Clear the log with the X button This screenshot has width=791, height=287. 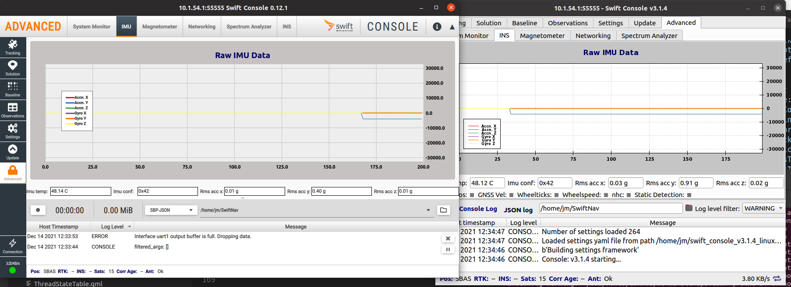tap(448, 239)
